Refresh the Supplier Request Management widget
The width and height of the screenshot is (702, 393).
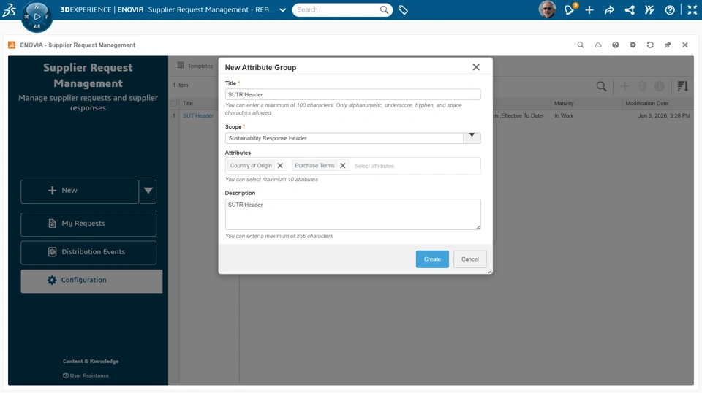pyautogui.click(x=650, y=45)
